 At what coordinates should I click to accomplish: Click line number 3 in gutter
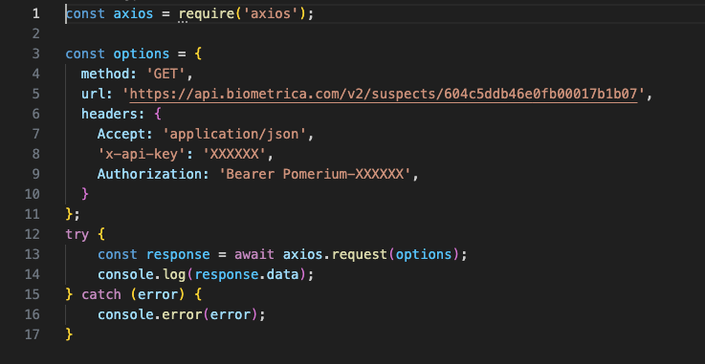click(35, 54)
